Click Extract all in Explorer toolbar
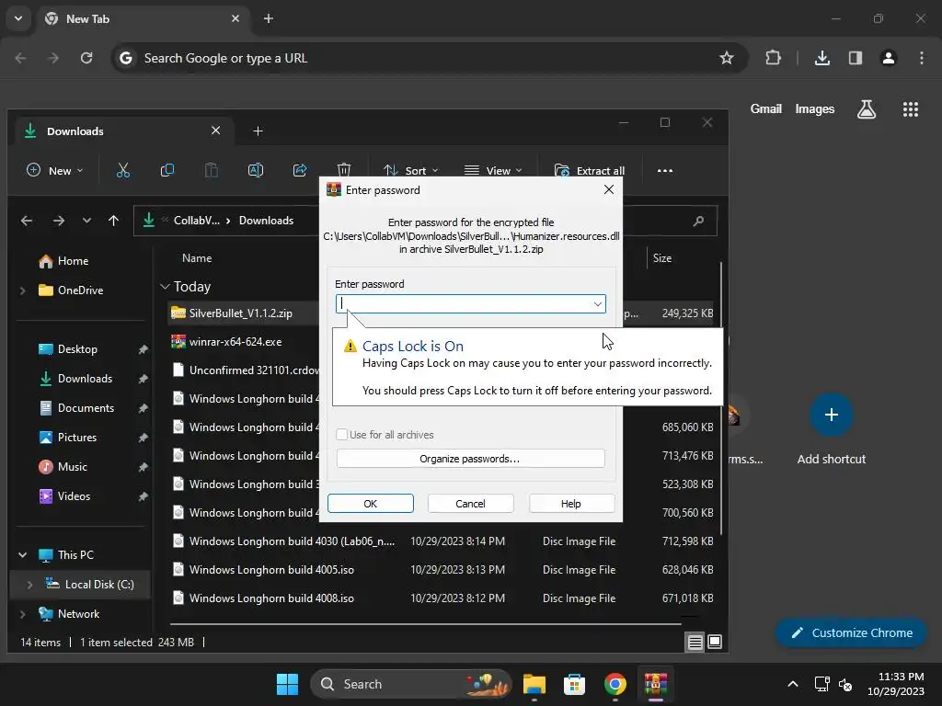Image resolution: width=942 pixels, height=706 pixels. [590, 170]
